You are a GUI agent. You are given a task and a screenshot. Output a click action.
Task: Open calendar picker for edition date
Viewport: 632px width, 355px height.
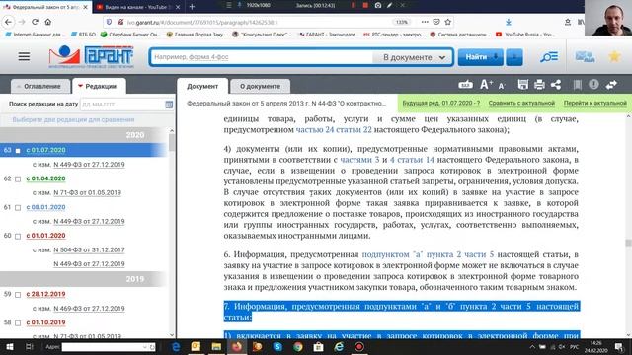pos(169,105)
